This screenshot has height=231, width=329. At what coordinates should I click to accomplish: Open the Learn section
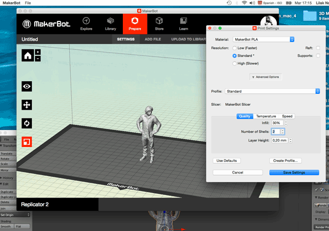click(x=183, y=24)
